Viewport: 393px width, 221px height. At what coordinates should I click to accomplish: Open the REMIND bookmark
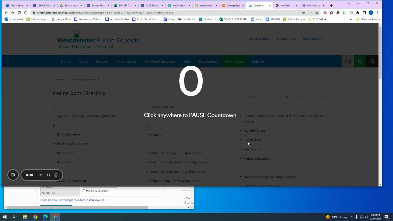273,19
